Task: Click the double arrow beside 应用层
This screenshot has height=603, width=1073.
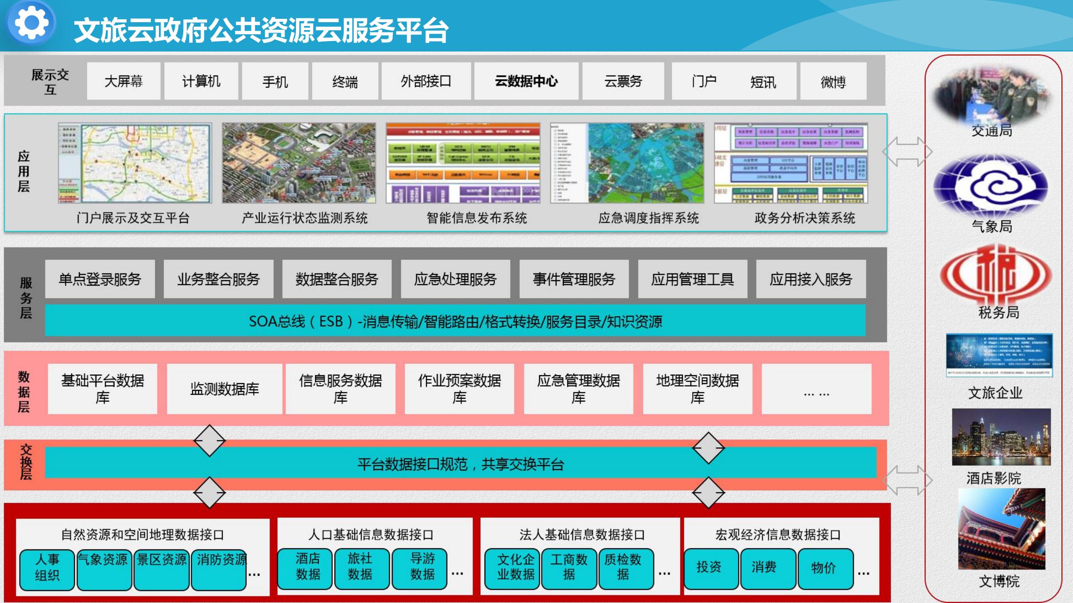Action: 907,152
